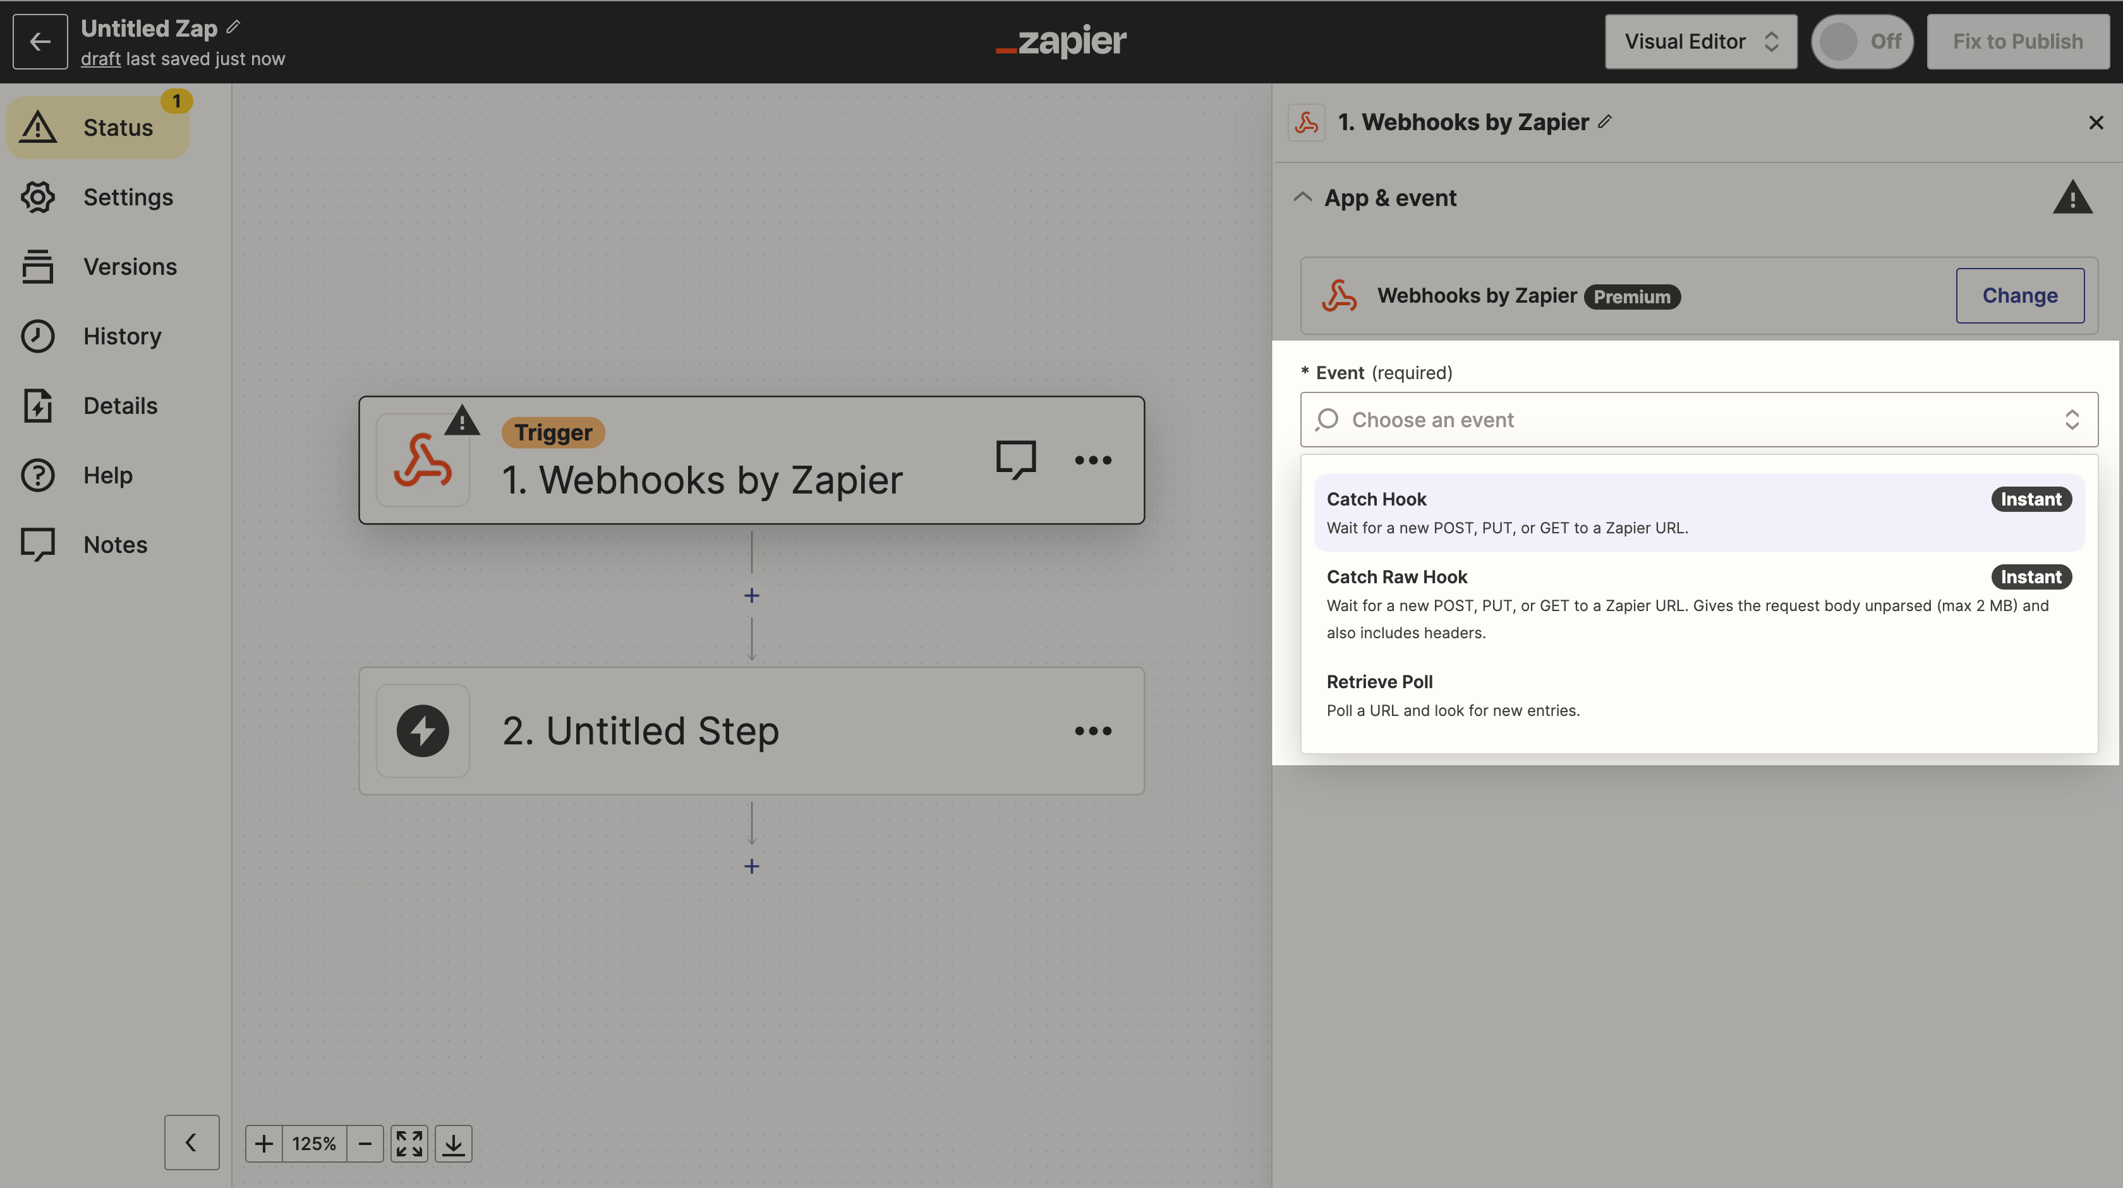Go back using the arrow button
This screenshot has height=1188, width=2123.
tap(40, 41)
